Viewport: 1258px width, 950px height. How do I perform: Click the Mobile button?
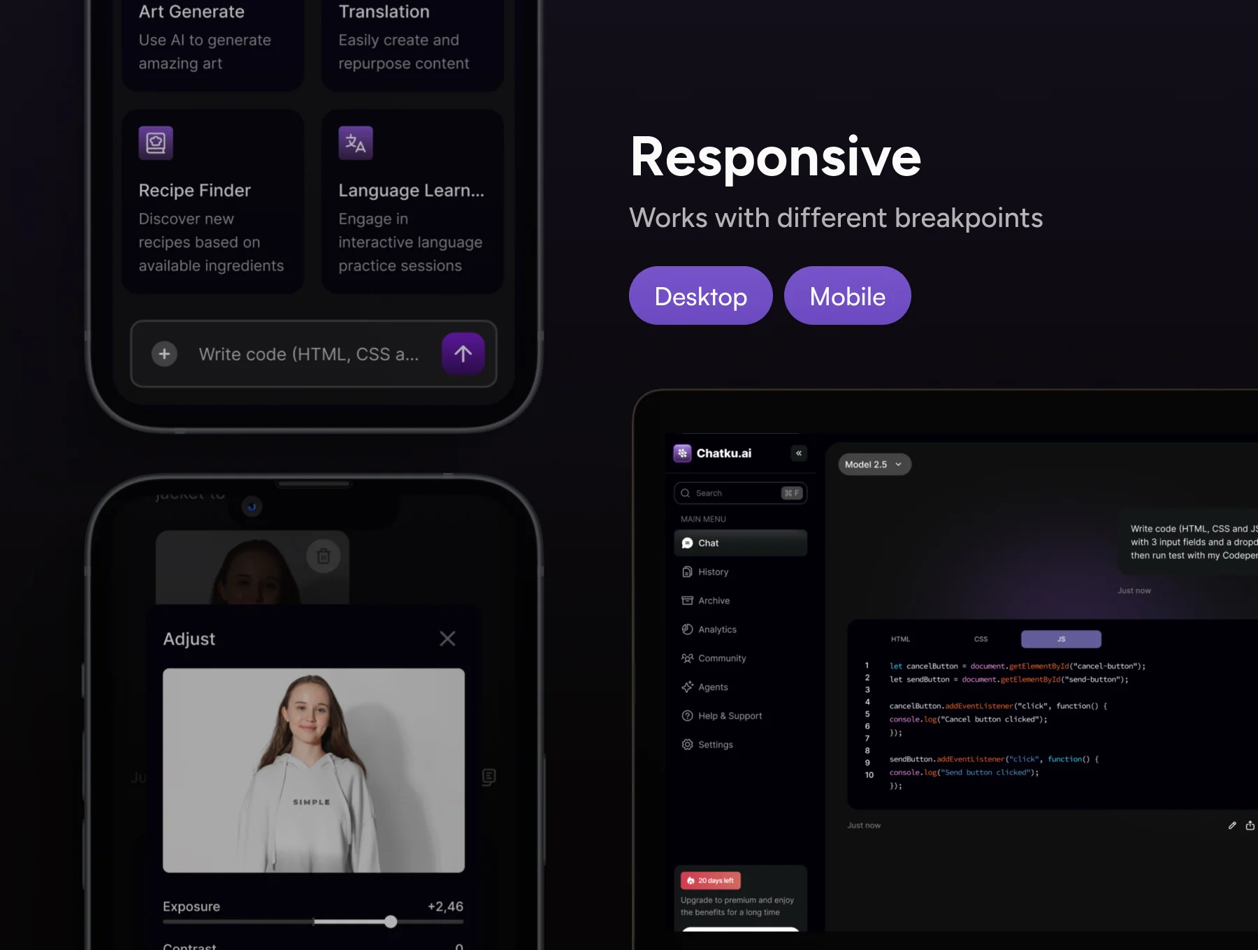click(x=848, y=295)
